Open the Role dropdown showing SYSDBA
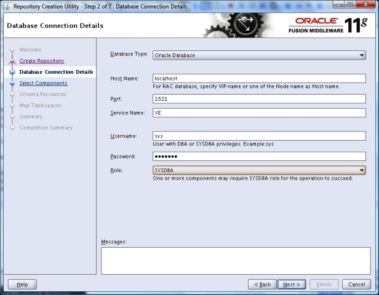Viewport: 379px width, 295px height. click(259, 170)
